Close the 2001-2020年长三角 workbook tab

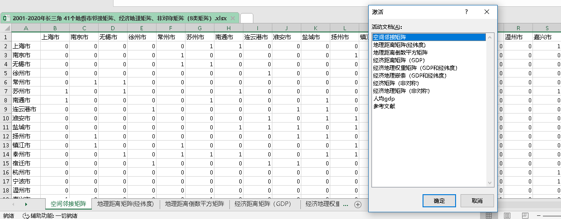point(233,18)
